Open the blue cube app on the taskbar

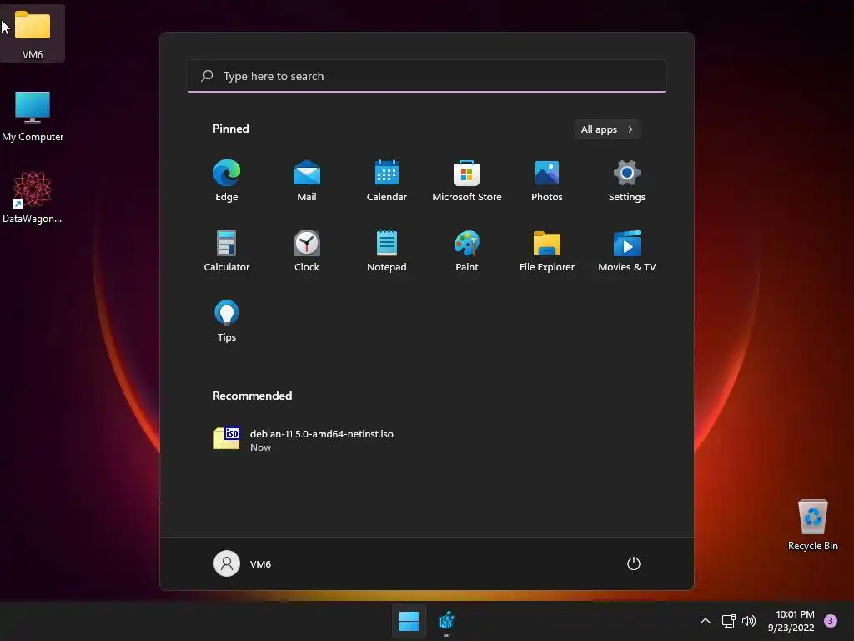pyautogui.click(x=446, y=621)
